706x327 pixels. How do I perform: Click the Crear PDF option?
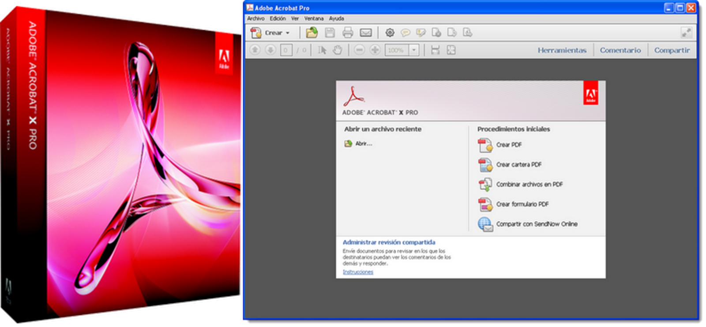[x=509, y=145]
